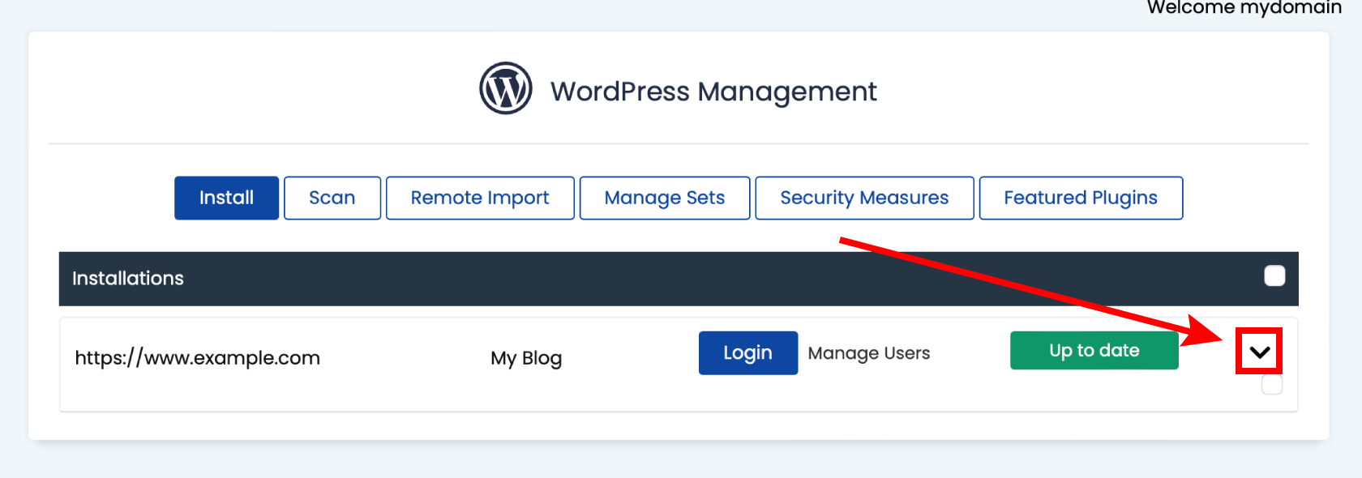Click the WordPress logo icon
Viewport: 1362px width, 478px height.
506,88
